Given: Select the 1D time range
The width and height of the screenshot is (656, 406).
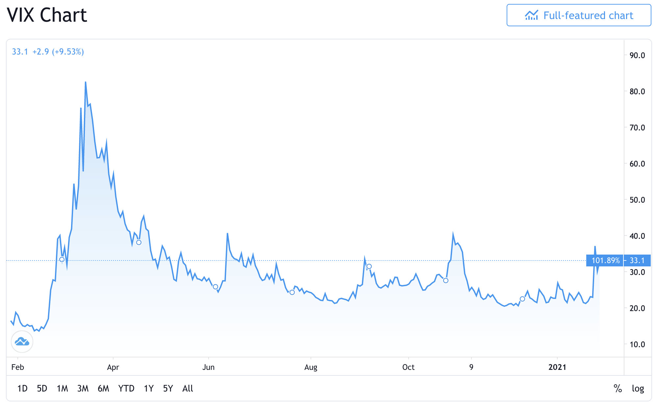Looking at the screenshot, I should [22, 389].
